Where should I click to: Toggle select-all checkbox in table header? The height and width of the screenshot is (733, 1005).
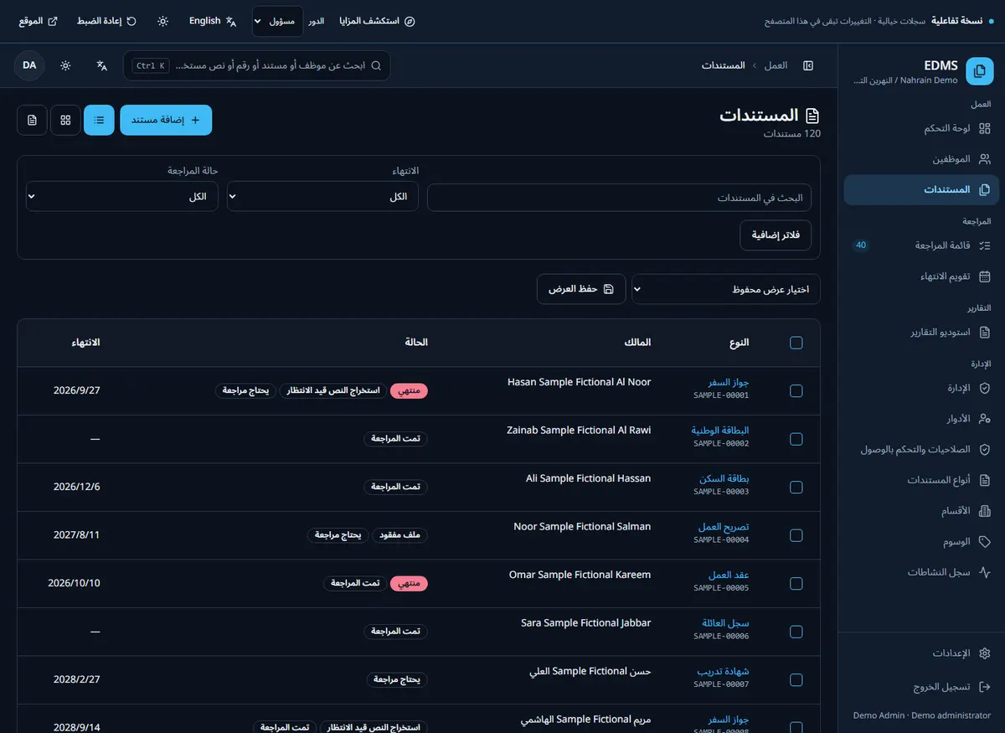coord(796,343)
